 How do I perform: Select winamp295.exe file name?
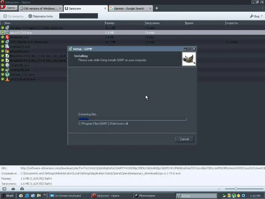click(x=20, y=70)
